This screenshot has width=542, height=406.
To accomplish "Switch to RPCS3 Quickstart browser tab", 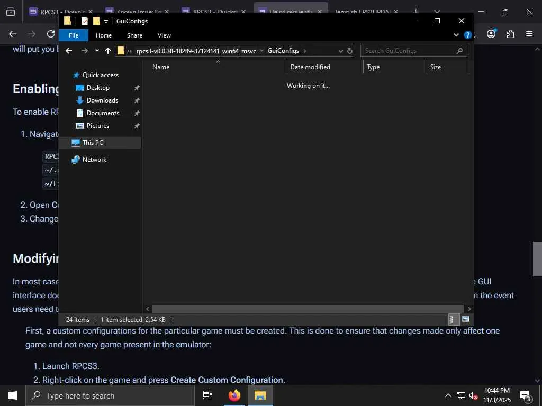I will click(x=214, y=12).
